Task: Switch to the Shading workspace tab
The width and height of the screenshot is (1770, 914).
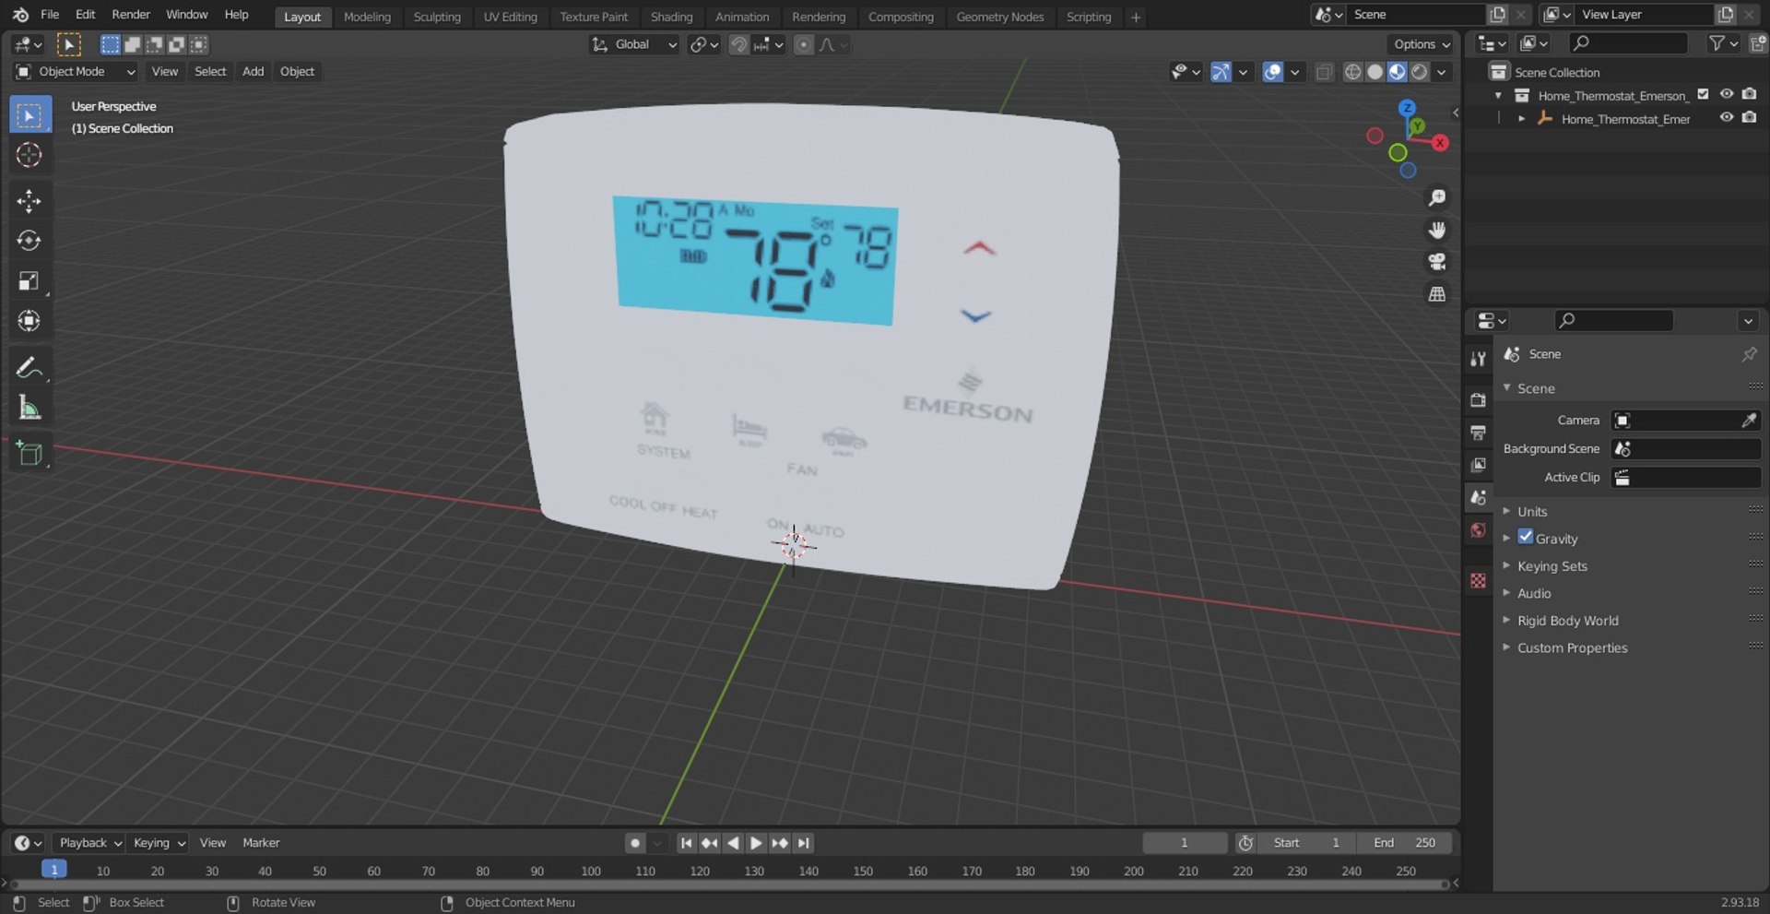Action: point(671,17)
